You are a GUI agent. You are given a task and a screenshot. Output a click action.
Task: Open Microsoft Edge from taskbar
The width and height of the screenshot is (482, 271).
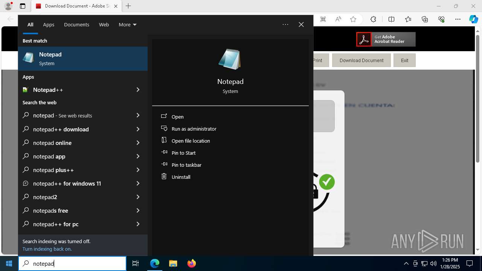(x=155, y=263)
